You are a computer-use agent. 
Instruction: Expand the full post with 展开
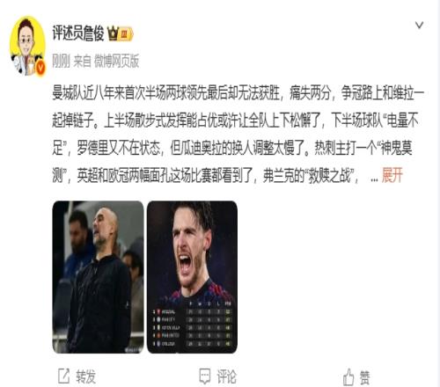(x=392, y=175)
